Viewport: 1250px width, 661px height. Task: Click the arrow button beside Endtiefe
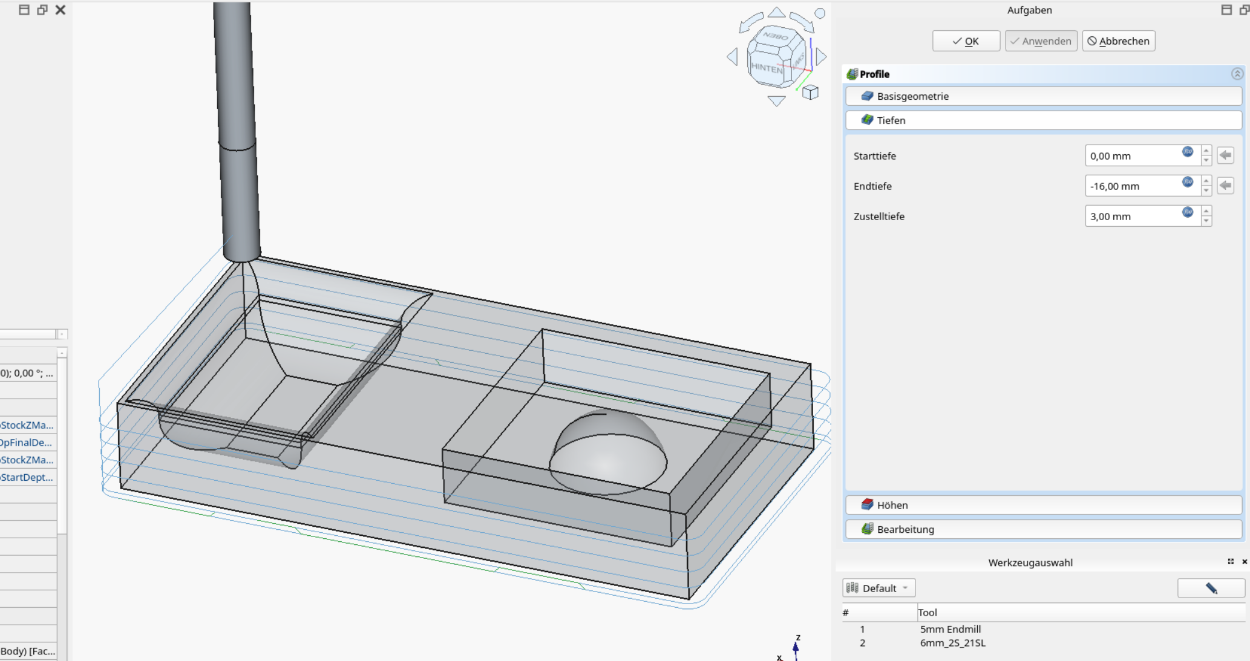coord(1225,186)
